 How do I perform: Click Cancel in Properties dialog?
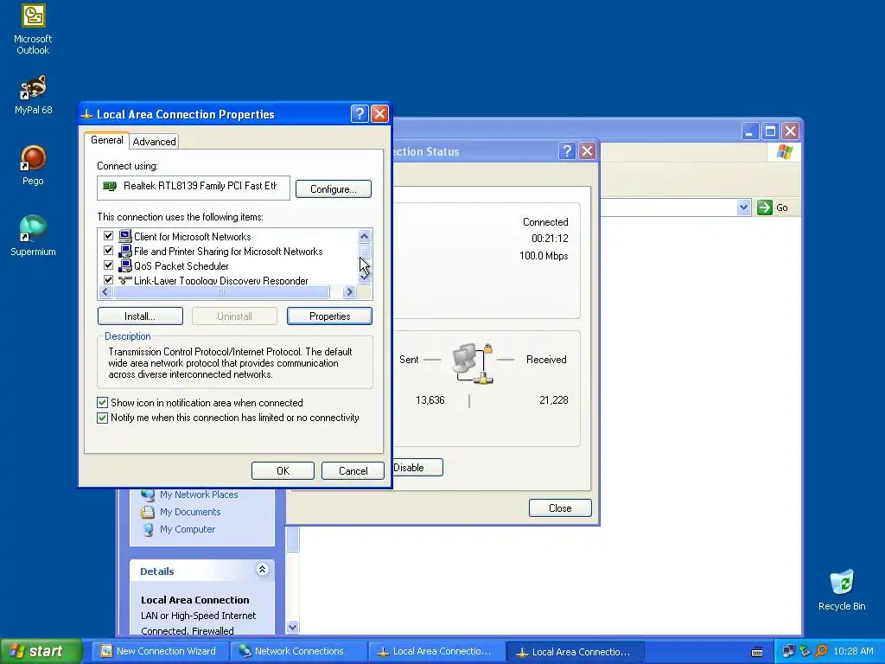pyautogui.click(x=353, y=471)
